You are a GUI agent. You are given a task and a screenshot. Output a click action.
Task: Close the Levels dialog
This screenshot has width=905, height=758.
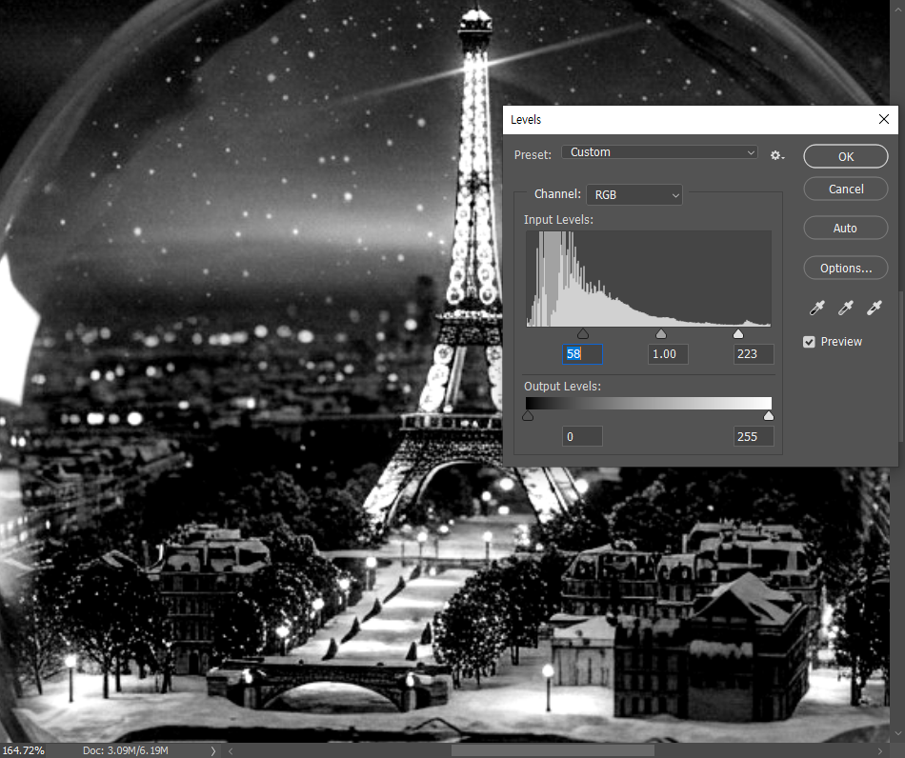884,119
